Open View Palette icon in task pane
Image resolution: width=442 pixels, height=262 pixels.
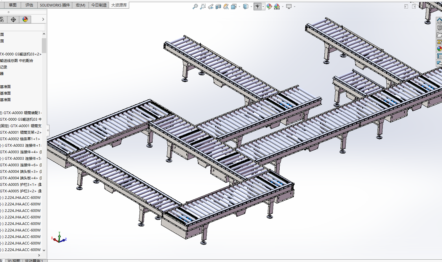(x=439, y=42)
